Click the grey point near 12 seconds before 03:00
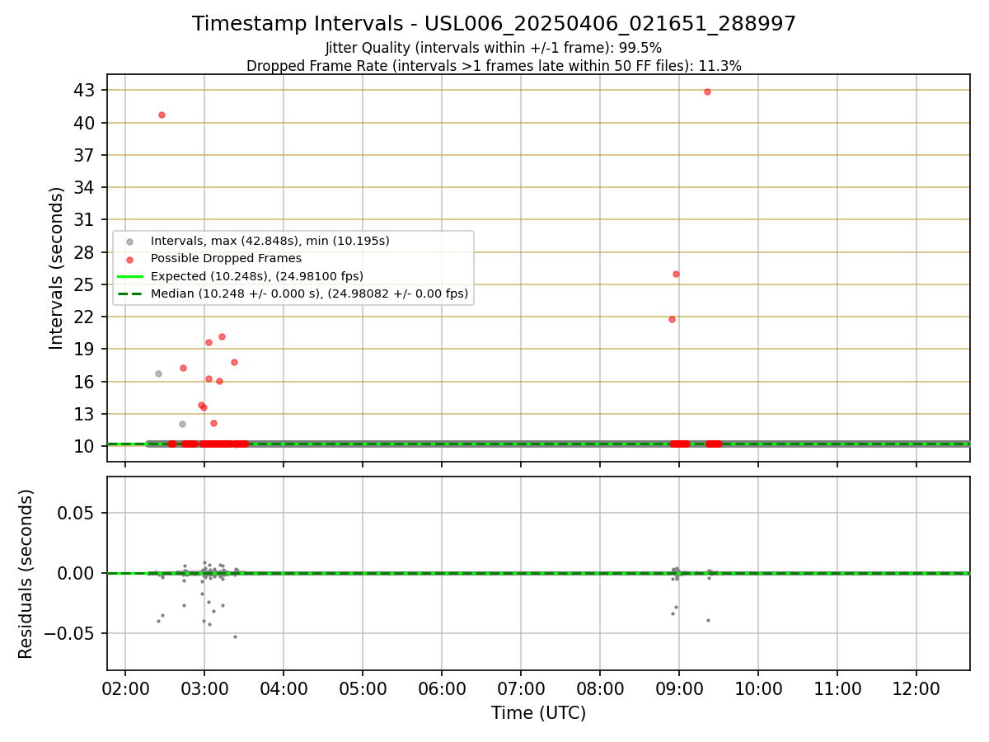989x742 pixels. (x=182, y=424)
